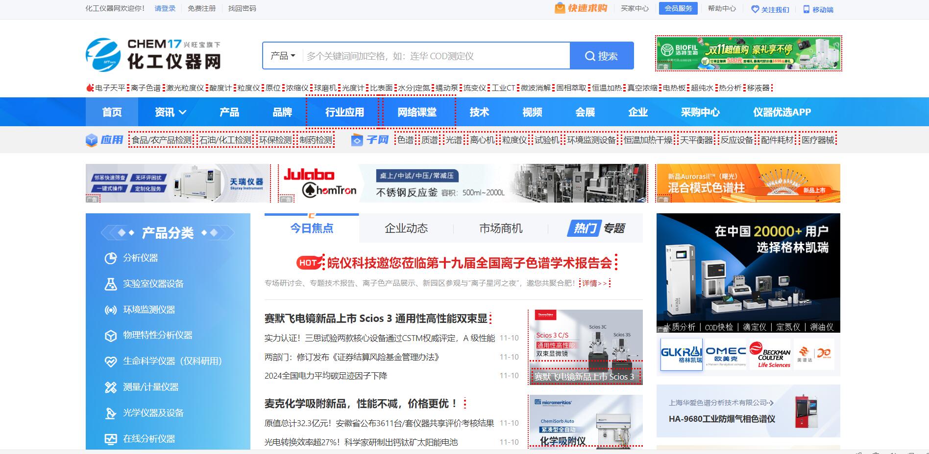Viewport: 929px width, 454px height.
Task: Open headline 皖仪科技邀您莅临第十九届全国离子色谱学术报告会
Action: (470, 263)
